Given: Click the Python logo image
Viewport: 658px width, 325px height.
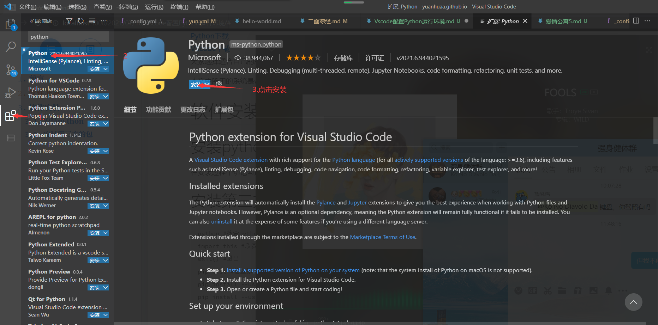Looking at the screenshot, I should (151, 66).
